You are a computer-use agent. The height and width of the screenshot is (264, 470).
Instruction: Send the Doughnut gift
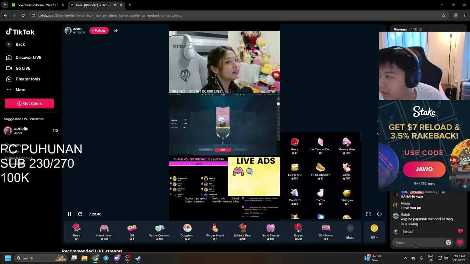click(x=187, y=232)
